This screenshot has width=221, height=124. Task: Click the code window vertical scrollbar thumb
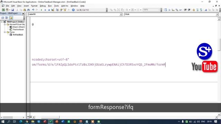[219, 45]
